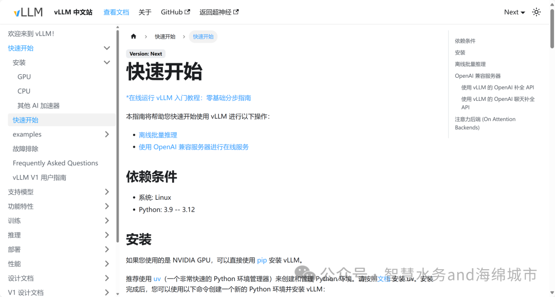Follow 使用 OpenAI 兼容服务器进行在线服务 link
This screenshot has width=555, height=297.
194,147
